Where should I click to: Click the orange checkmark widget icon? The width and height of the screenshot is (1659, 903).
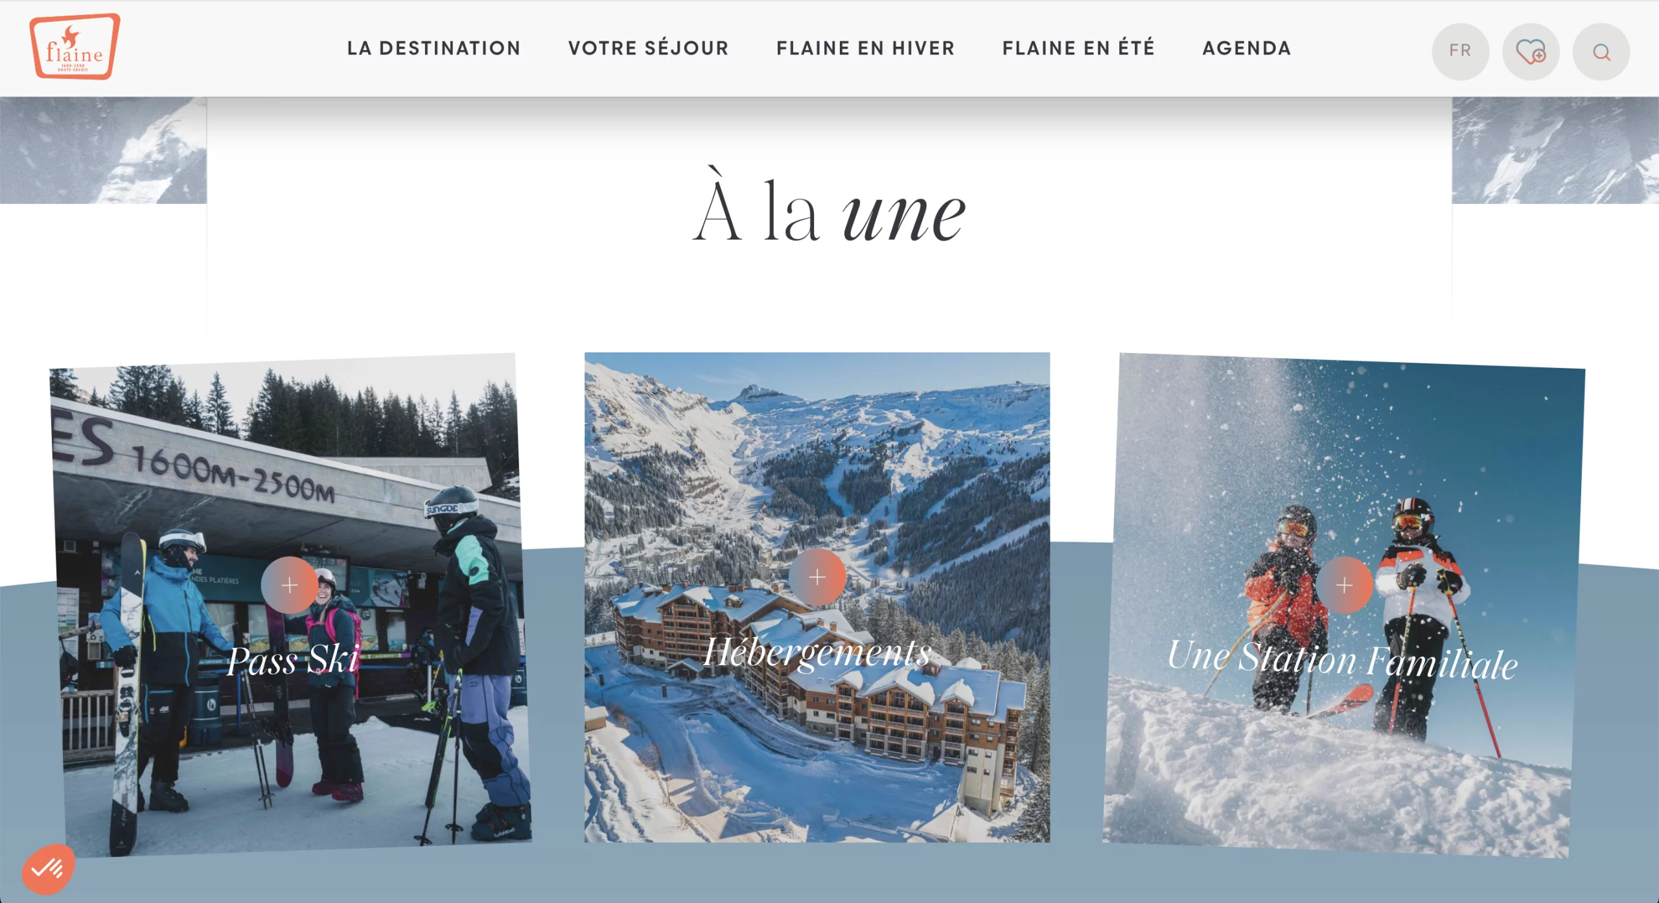click(x=49, y=869)
